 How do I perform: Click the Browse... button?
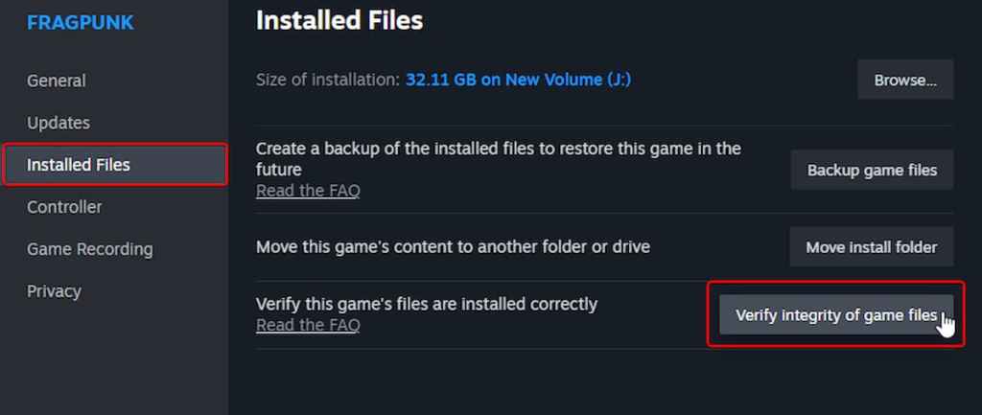point(904,81)
